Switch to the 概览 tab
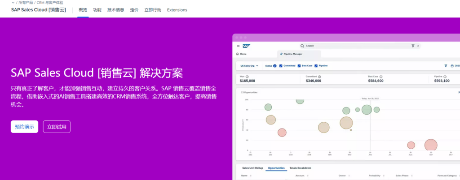The width and height of the screenshot is (460, 180). pyautogui.click(x=83, y=10)
